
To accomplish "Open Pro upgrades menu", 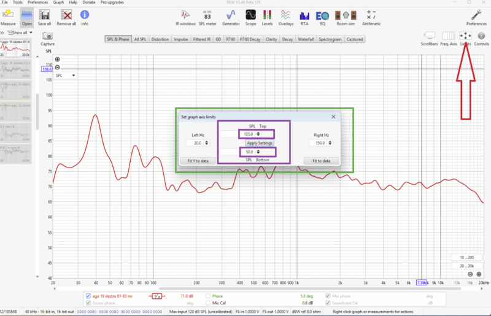I will [x=112, y=2].
